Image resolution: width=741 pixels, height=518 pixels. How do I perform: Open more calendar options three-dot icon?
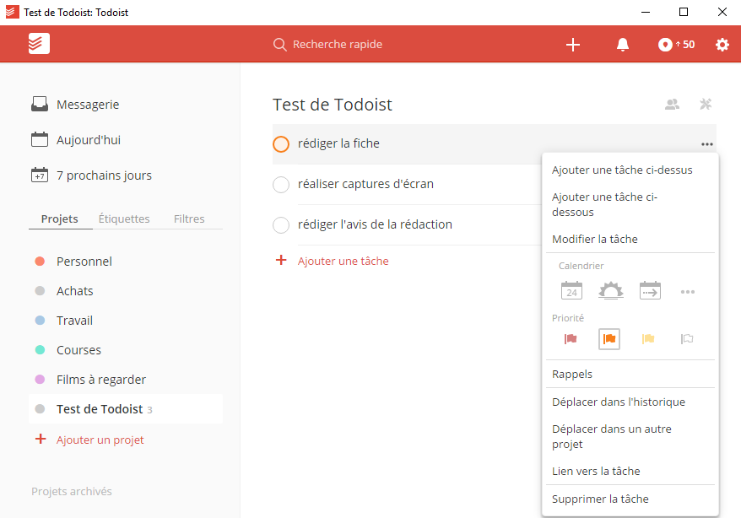pyautogui.click(x=688, y=292)
